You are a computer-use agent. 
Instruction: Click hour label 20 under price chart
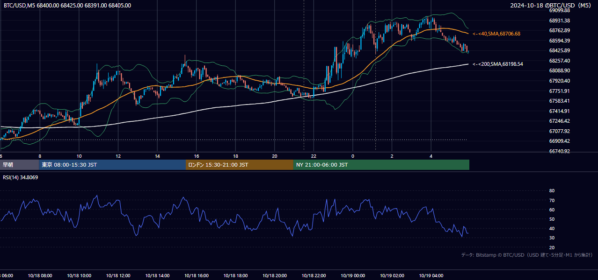[x=275, y=156]
